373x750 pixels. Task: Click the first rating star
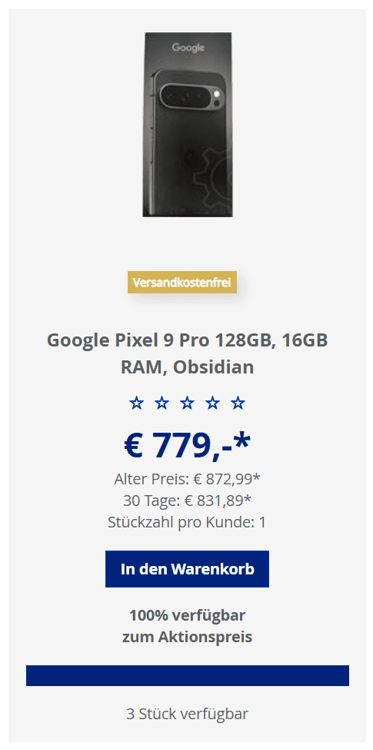[x=137, y=403]
